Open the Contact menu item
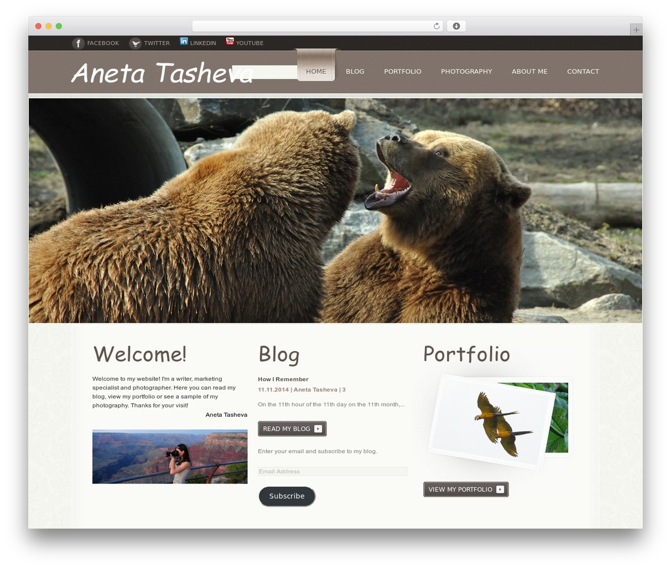 coord(583,71)
